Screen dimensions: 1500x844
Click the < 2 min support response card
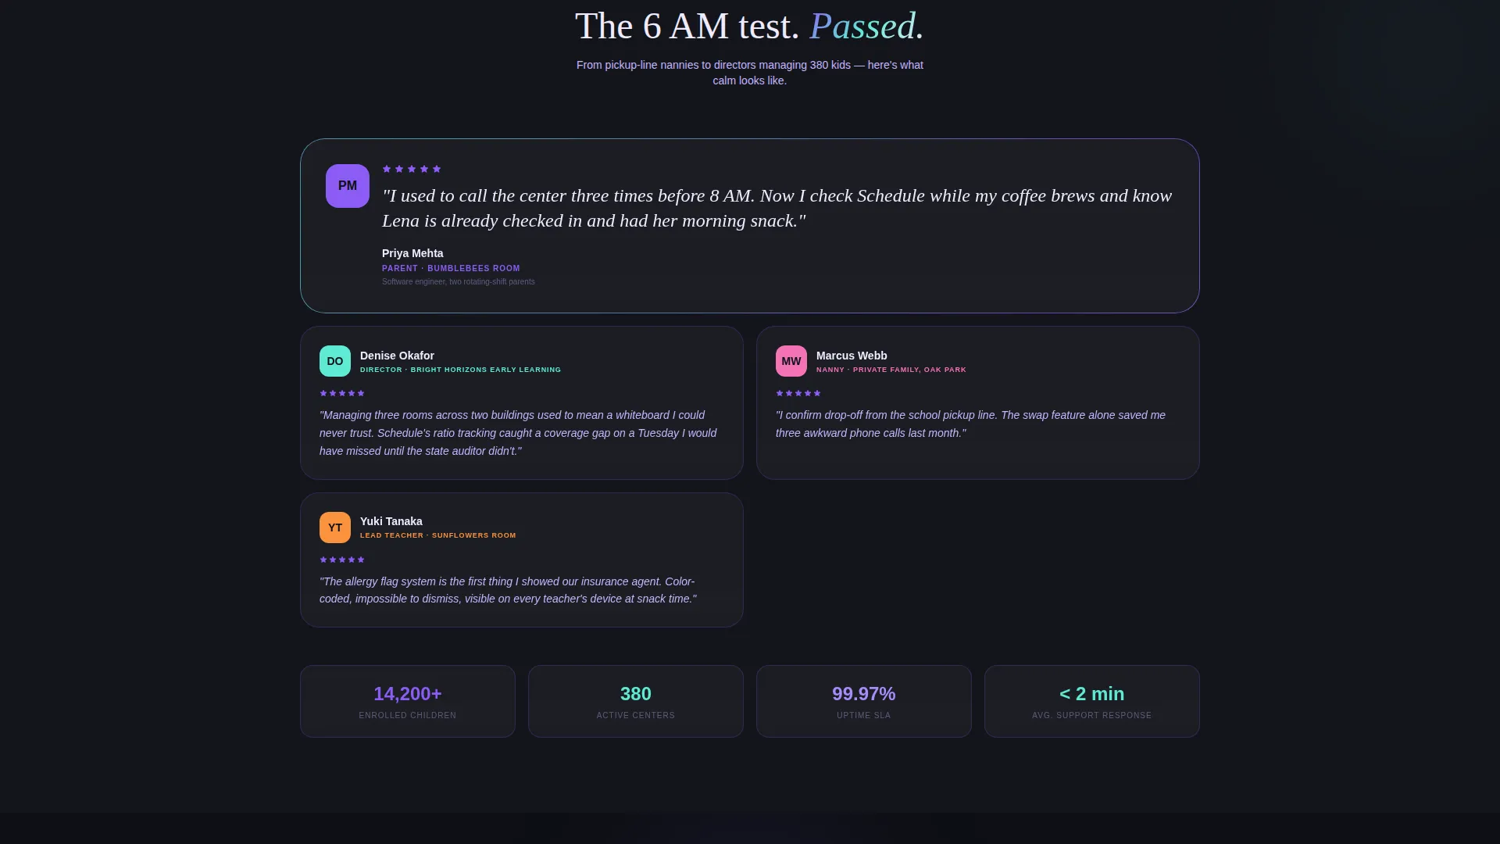click(1092, 701)
